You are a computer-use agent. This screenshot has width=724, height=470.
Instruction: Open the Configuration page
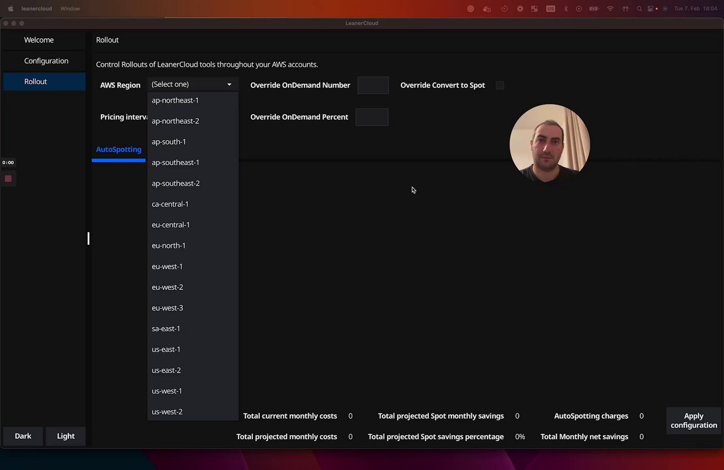(44, 61)
